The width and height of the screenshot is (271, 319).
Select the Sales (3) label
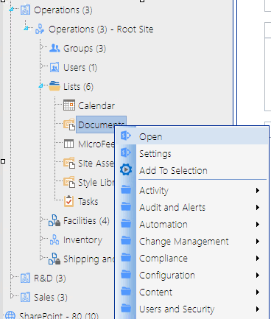[x=51, y=298]
